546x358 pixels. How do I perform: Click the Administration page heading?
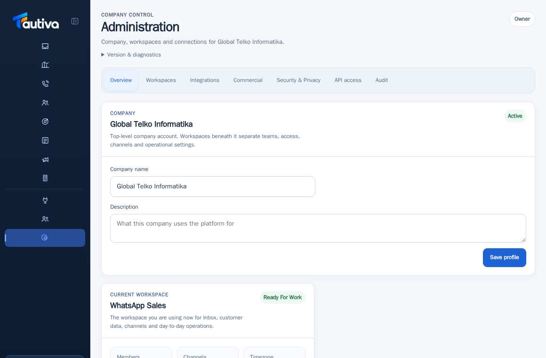[140, 27]
